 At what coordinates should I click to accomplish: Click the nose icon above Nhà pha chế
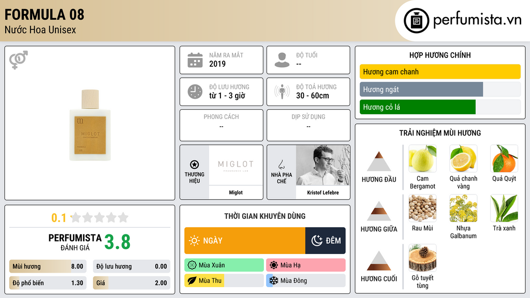click(x=281, y=165)
